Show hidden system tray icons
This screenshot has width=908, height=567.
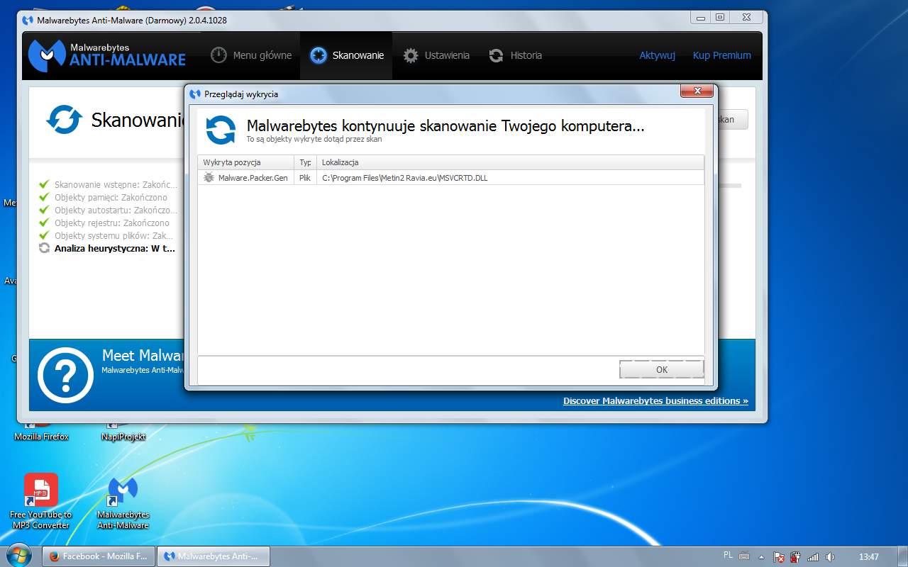click(761, 556)
